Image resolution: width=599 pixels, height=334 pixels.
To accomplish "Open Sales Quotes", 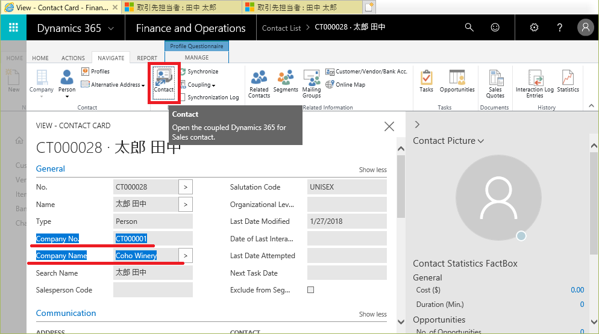I will (495, 84).
